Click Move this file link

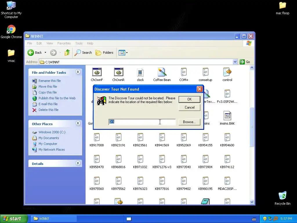pos(48,87)
